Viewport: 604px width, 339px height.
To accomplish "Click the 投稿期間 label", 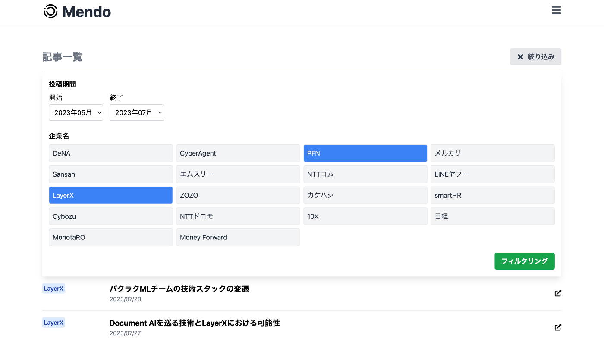I will (x=63, y=84).
